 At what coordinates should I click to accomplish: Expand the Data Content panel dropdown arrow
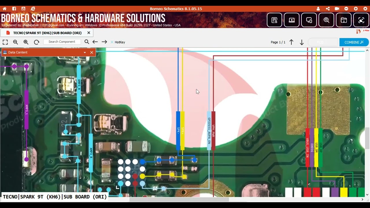point(85,53)
